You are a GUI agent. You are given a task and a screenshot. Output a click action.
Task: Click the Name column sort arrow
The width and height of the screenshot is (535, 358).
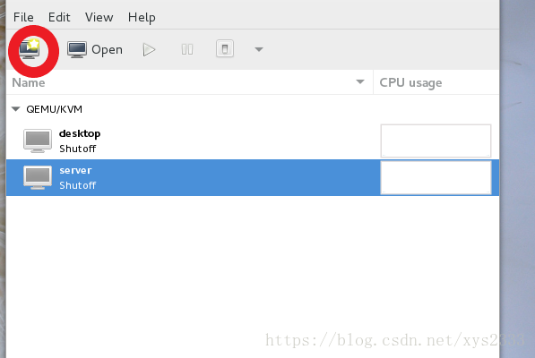[360, 81]
